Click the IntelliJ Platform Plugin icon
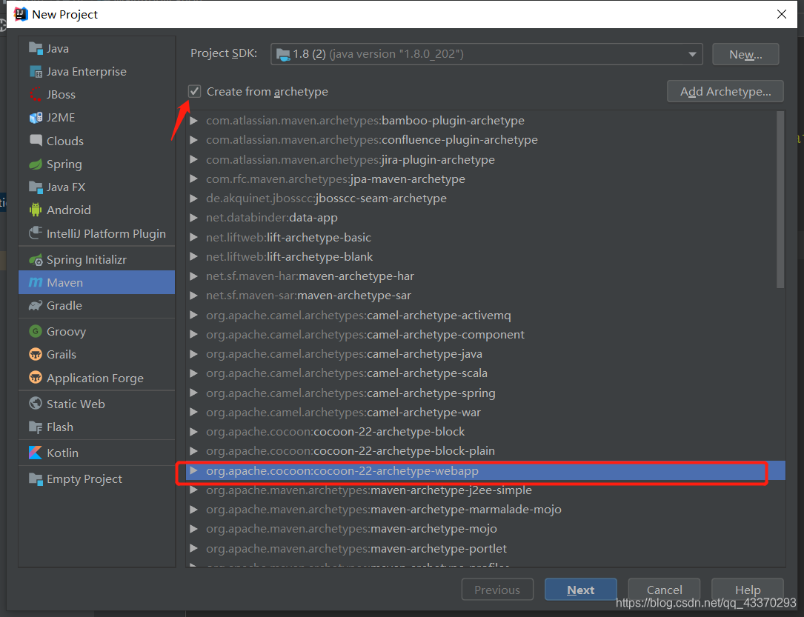Image resolution: width=804 pixels, height=617 pixels. coord(36,233)
